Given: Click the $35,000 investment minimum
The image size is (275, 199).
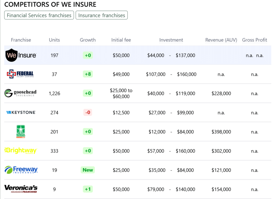Looking at the screenshot, I should [157, 170].
